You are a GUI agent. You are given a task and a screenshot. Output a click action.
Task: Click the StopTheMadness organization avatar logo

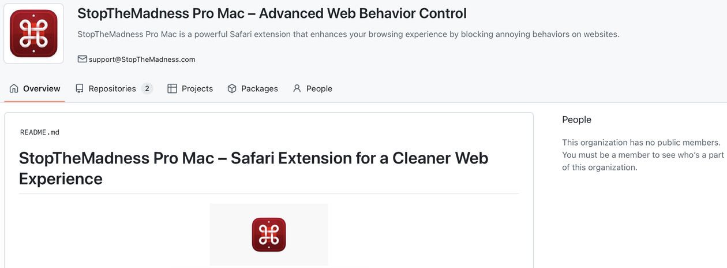(33, 33)
